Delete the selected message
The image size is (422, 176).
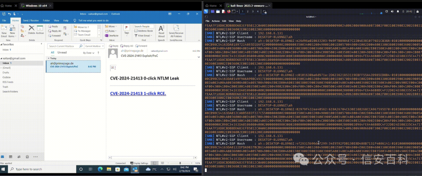coord(32,30)
